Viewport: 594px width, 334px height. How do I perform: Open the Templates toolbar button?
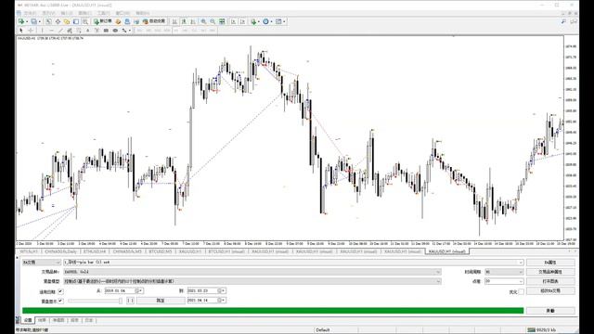point(279,21)
